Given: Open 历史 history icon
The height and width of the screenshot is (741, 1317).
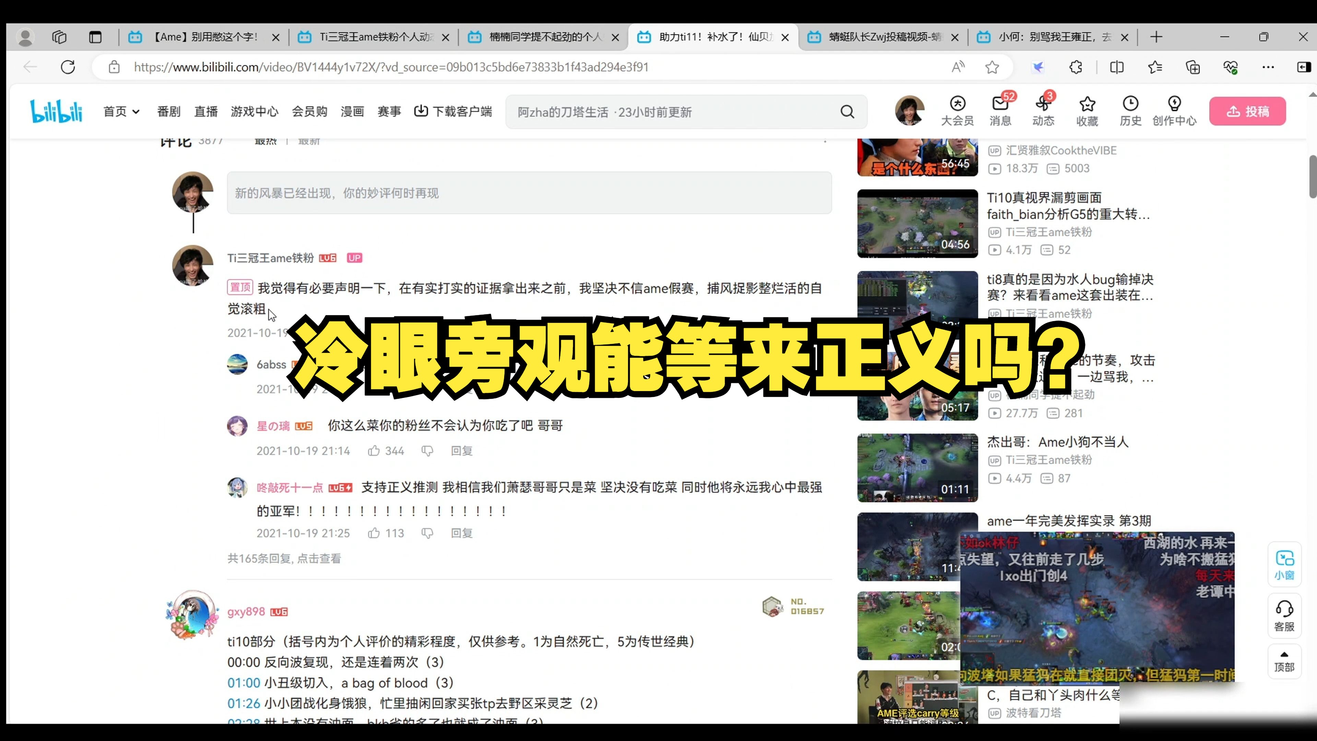Looking at the screenshot, I should pyautogui.click(x=1130, y=111).
